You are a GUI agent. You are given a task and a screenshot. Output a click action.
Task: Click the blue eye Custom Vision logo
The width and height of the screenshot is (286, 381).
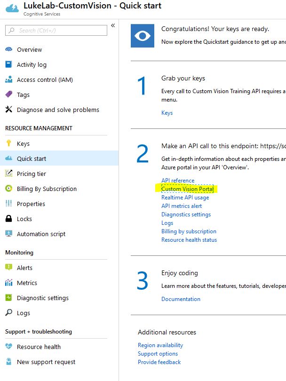143,36
